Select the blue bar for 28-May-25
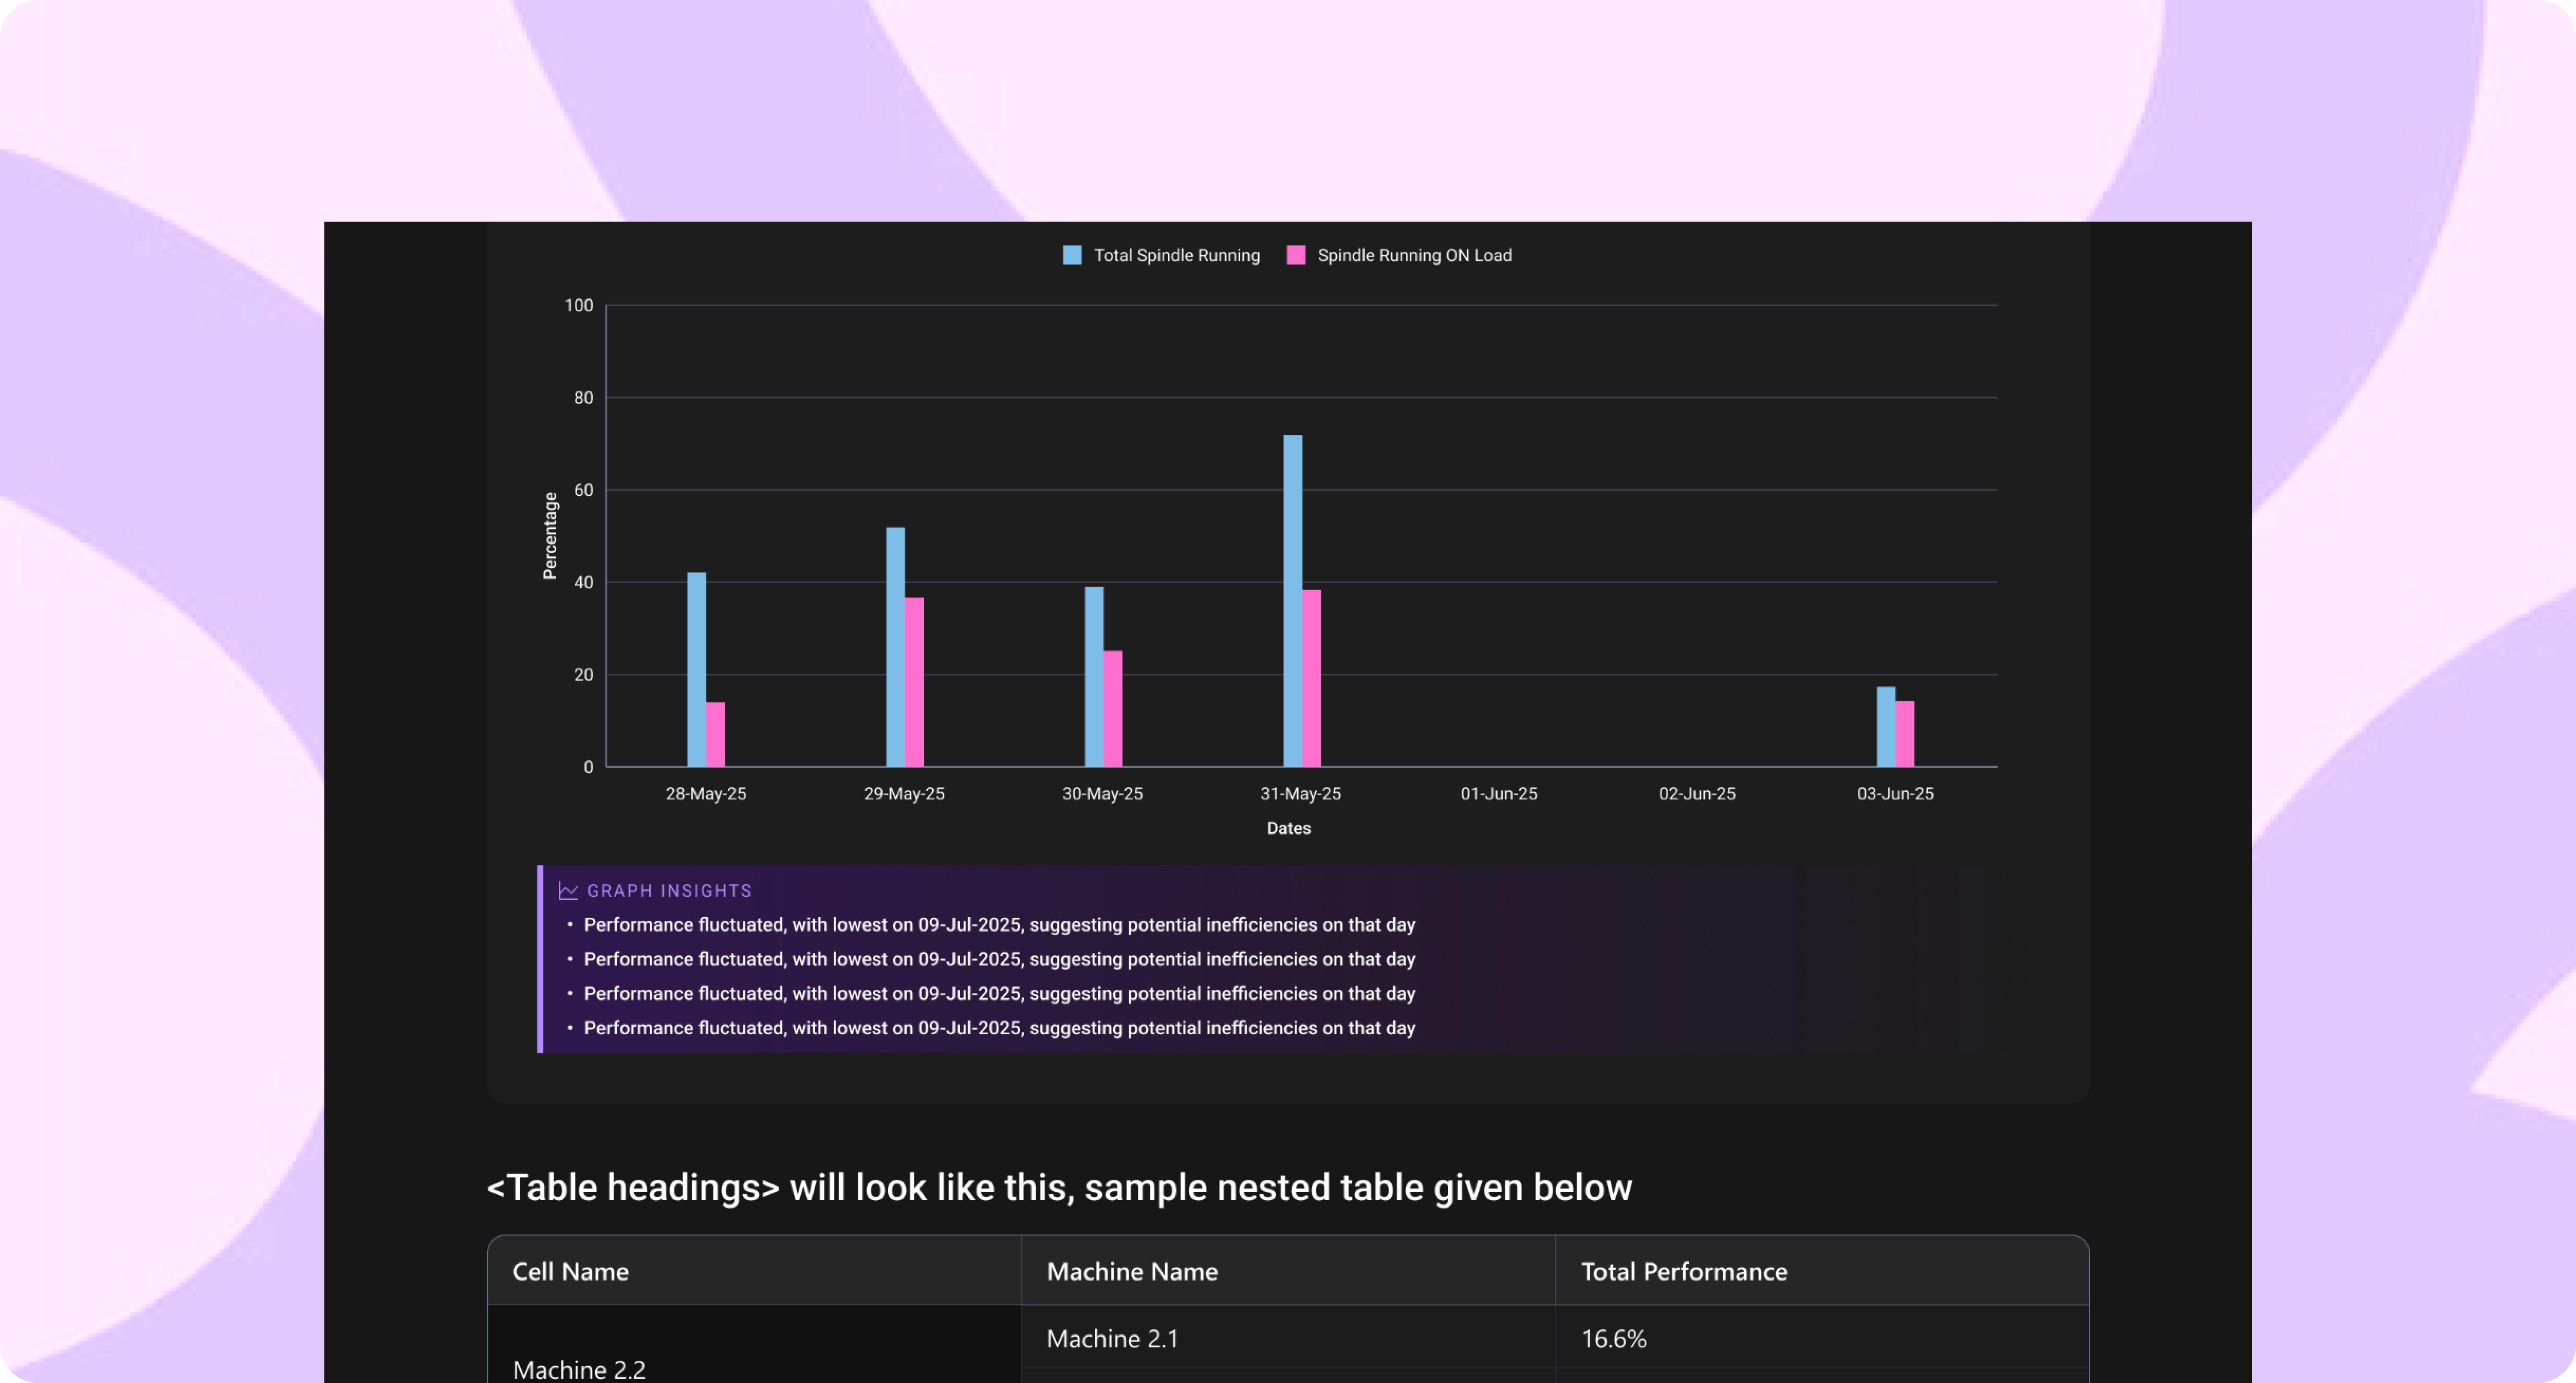This screenshot has width=2576, height=1383. [697, 670]
